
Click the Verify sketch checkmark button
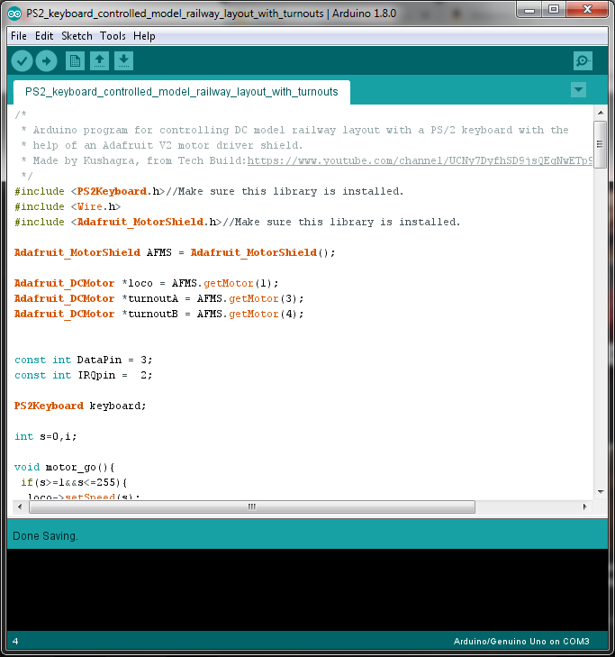click(x=23, y=61)
